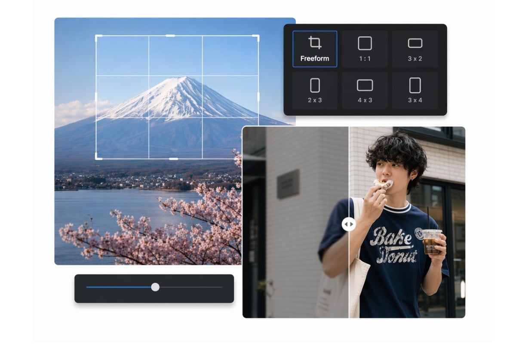Choose the 1:1 square crop ratio
The image size is (516, 344).
(365, 49)
